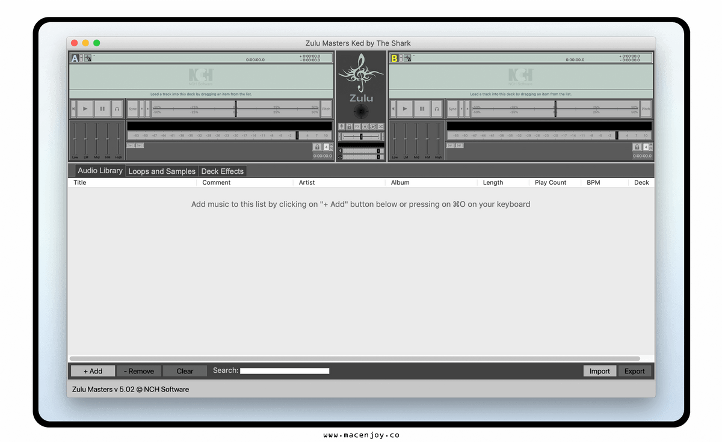Click the High EQ slider on Deck A
The height and width of the screenshot is (442, 722).
click(119, 138)
